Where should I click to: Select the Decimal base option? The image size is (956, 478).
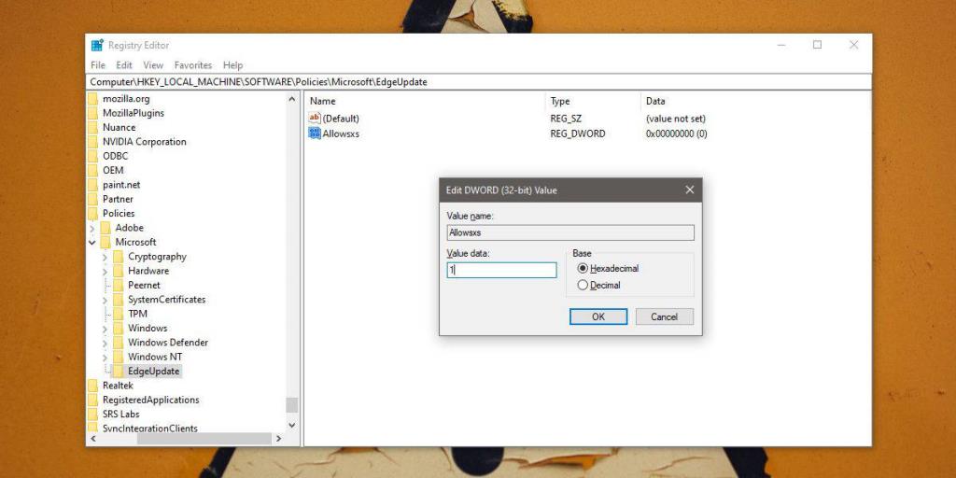(598, 285)
